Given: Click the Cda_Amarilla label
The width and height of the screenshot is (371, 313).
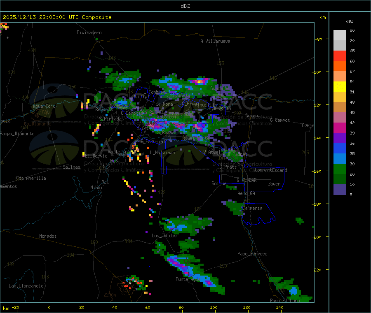Looking at the screenshot, I should tap(31, 178).
